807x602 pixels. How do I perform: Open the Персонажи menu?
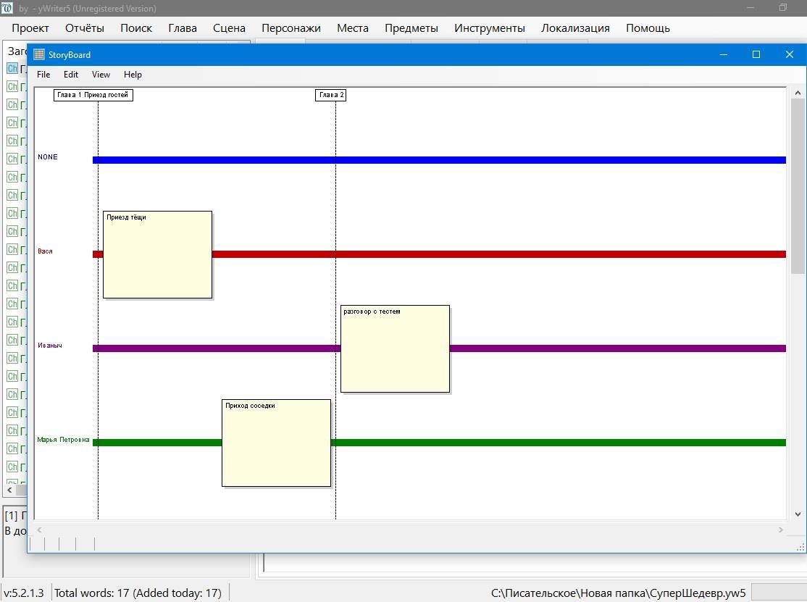coord(290,28)
